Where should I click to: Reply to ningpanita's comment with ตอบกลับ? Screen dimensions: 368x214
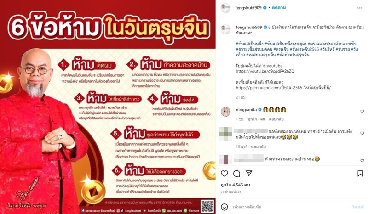tap(276, 119)
